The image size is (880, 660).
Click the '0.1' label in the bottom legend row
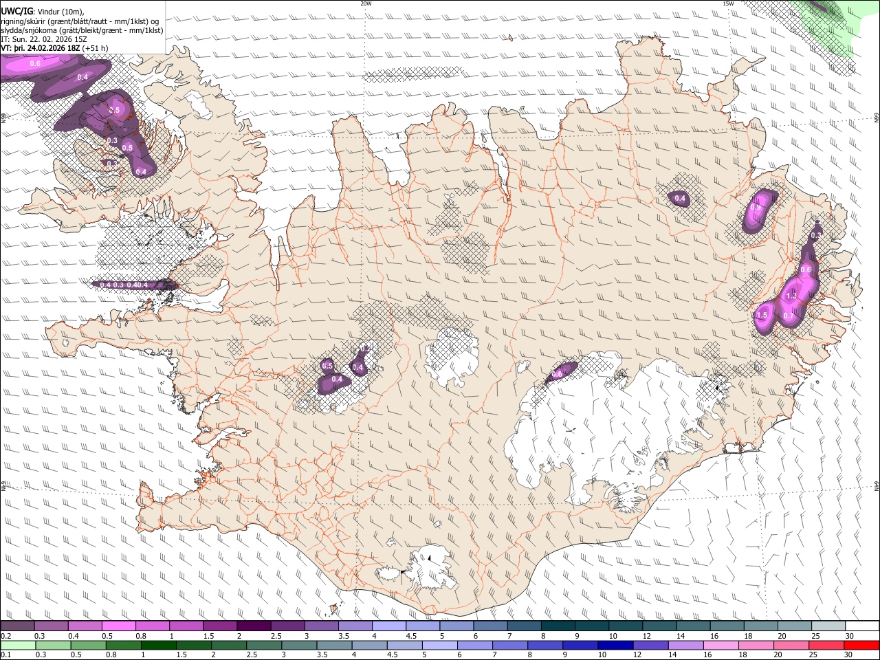(5, 654)
